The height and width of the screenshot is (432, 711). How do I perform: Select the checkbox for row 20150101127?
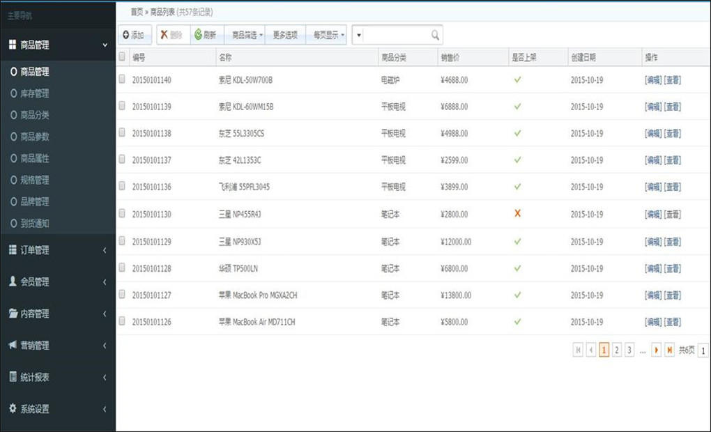click(x=123, y=295)
